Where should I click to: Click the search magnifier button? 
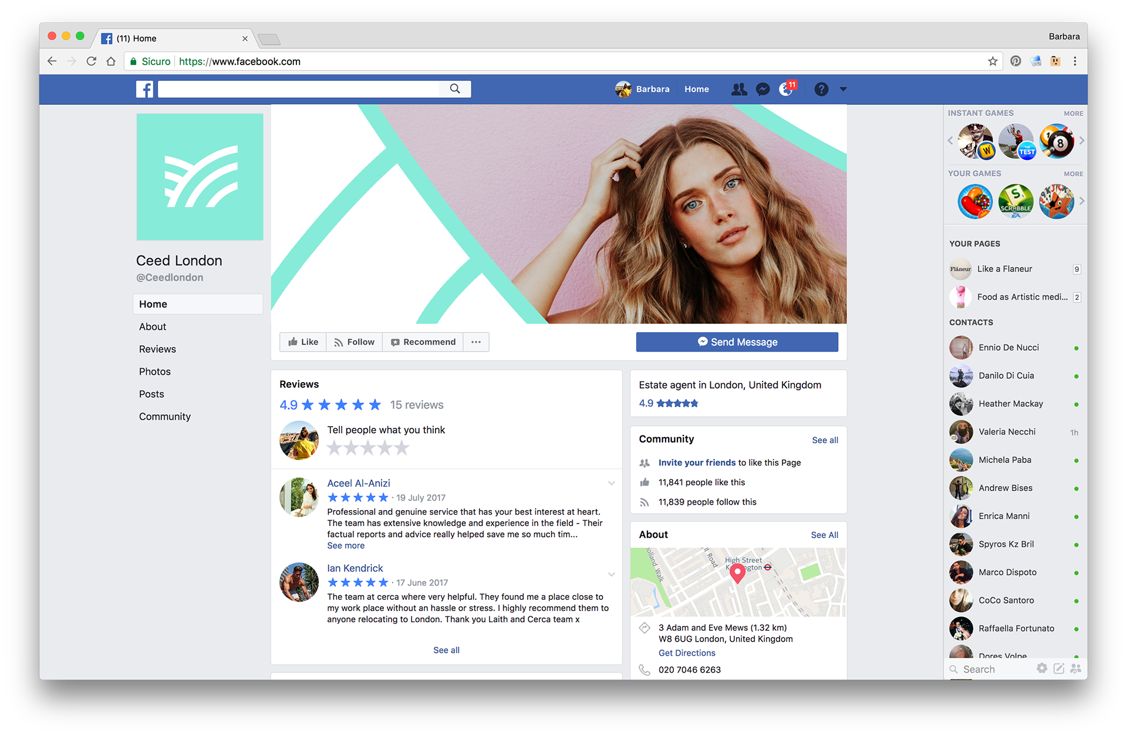(455, 89)
